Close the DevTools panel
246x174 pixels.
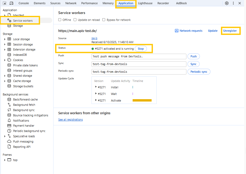240,3
